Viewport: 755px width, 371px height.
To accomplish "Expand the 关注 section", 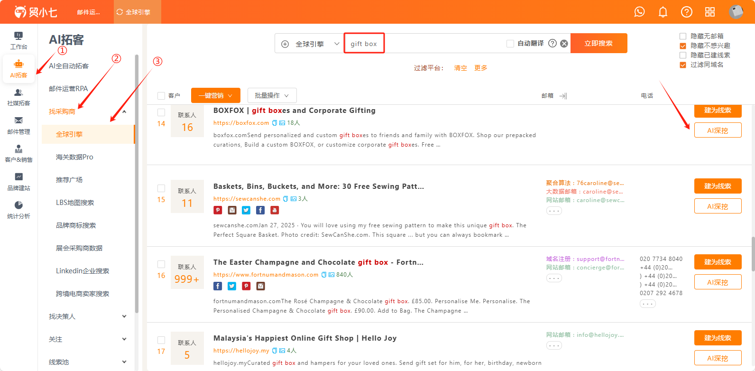I will click(124, 339).
